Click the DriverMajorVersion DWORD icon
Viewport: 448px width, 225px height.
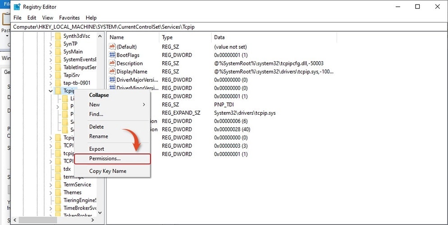click(112, 80)
